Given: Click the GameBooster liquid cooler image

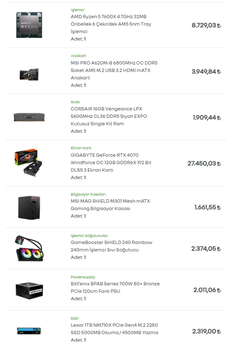Looking at the screenshot, I should click(29, 249).
